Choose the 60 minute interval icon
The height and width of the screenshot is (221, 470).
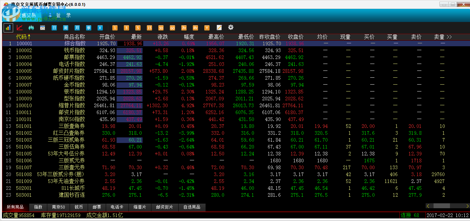pyautogui.click(x=172, y=28)
